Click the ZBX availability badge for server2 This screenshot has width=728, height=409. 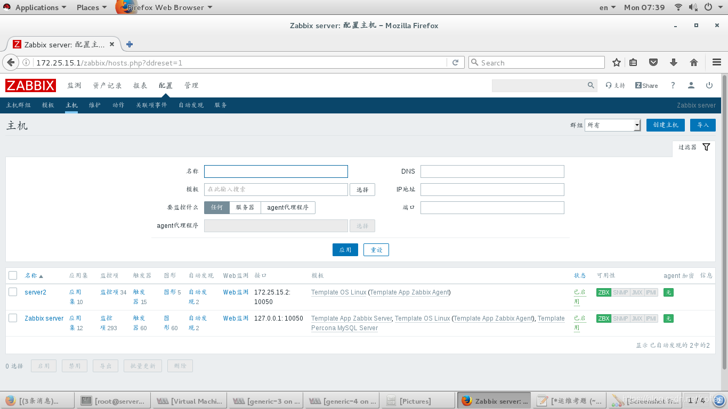pos(604,292)
